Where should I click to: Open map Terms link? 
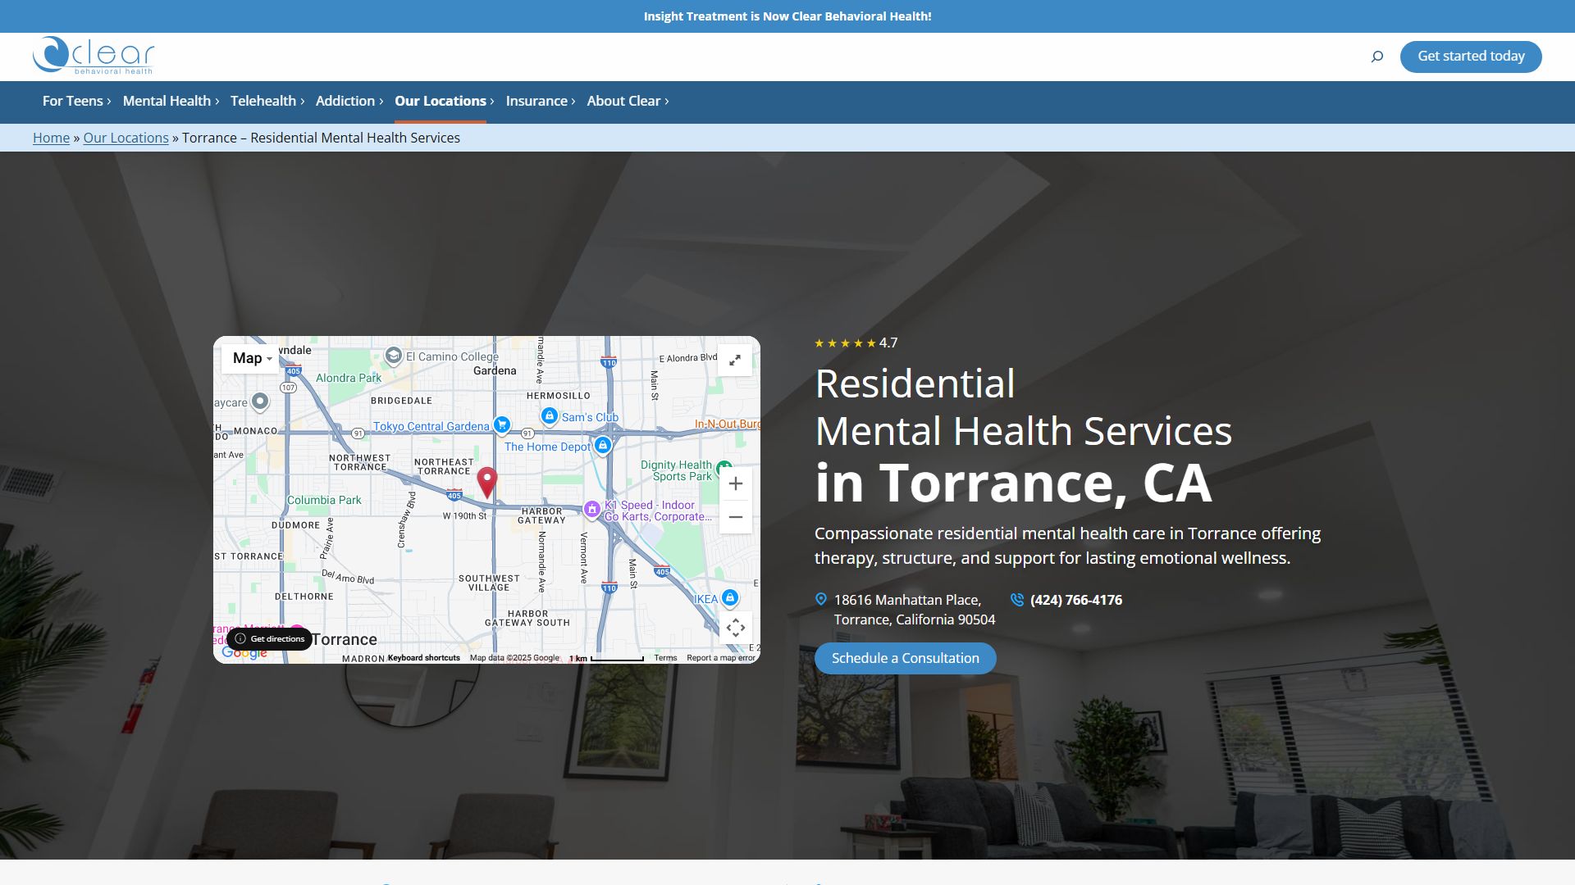(665, 658)
